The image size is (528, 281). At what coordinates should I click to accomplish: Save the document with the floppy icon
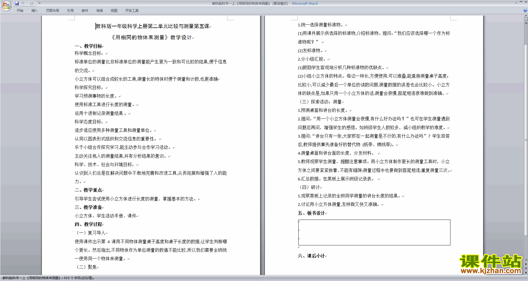tap(17, 3)
